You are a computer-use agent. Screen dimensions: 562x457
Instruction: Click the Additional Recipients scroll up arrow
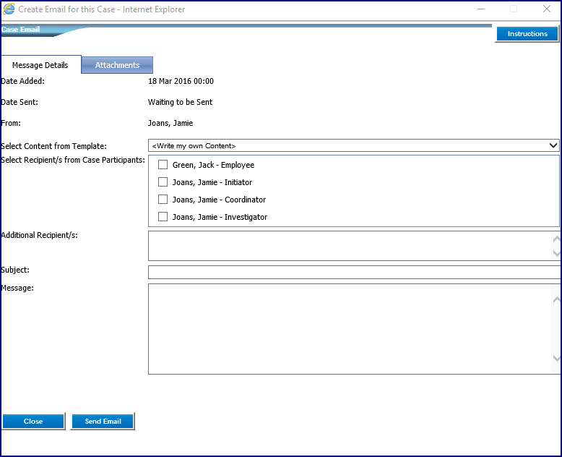pyautogui.click(x=556, y=239)
